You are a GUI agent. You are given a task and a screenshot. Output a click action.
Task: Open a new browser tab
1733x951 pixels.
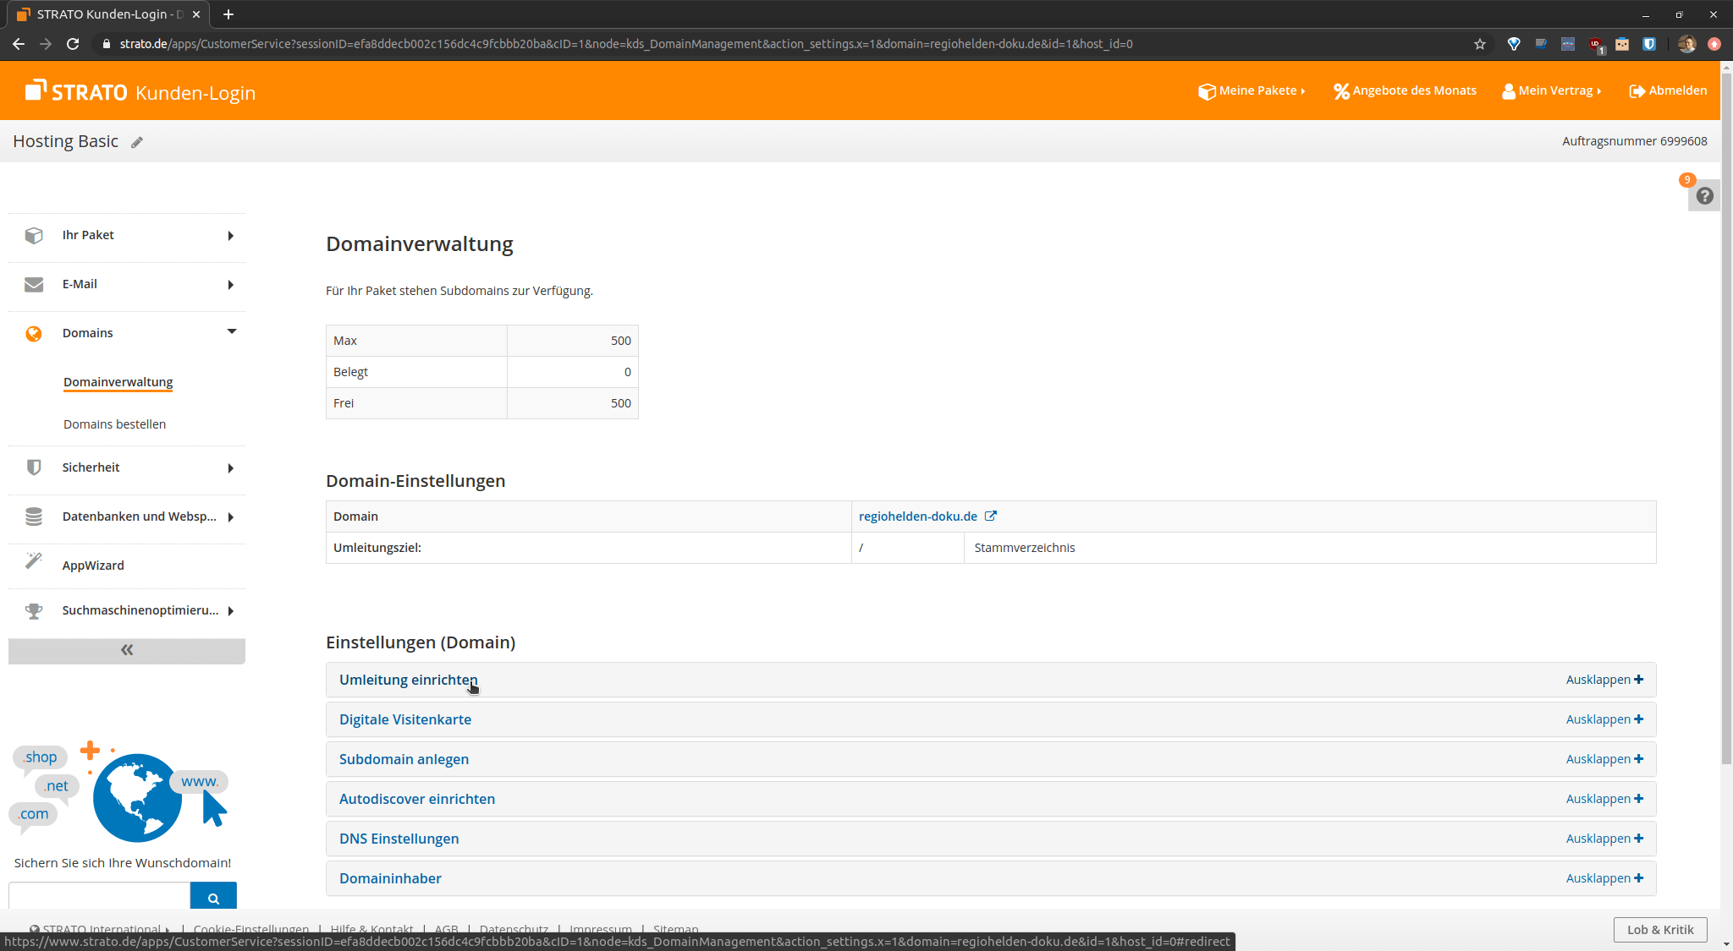[x=228, y=14]
